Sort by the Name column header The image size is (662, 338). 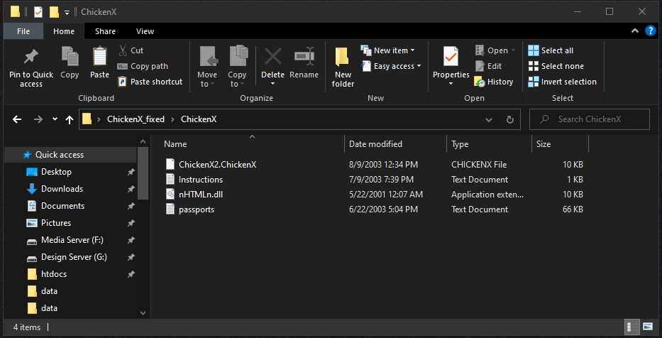[x=252, y=144]
